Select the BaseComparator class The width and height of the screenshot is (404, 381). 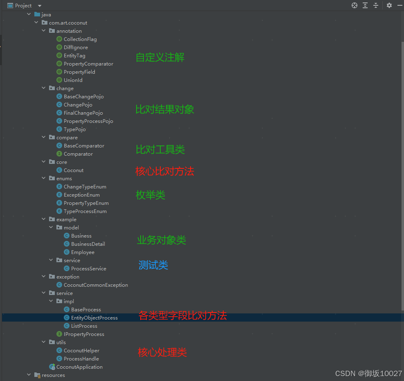[x=84, y=146]
